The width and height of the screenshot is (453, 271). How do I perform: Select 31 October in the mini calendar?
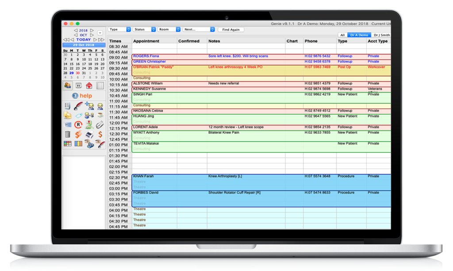(84, 73)
